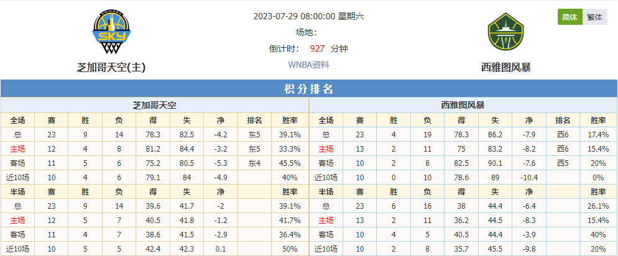Click Chicago's last-10 scored 79.1

[x=153, y=178]
